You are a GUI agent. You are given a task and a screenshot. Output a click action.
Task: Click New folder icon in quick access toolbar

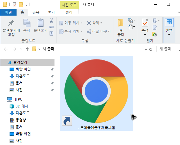(21, 5)
